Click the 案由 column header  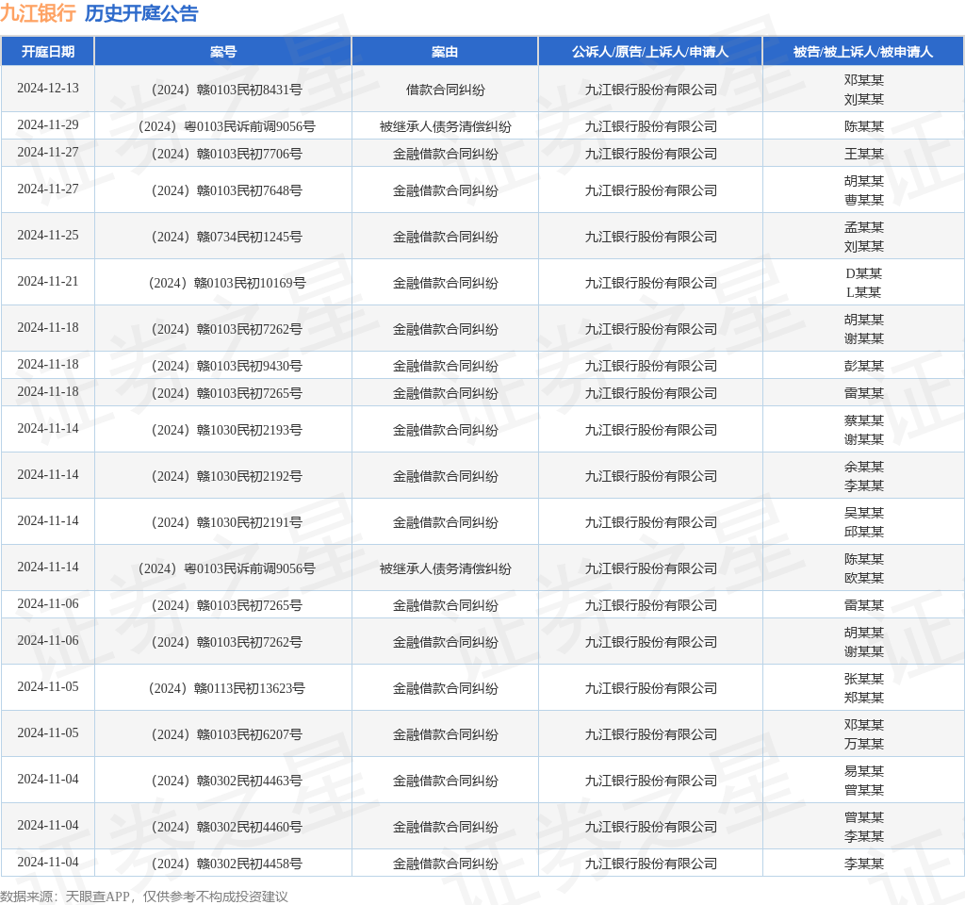[445, 52]
